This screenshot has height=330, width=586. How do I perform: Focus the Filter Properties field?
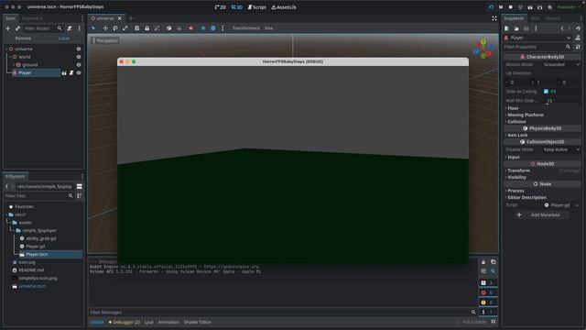tap(535, 47)
